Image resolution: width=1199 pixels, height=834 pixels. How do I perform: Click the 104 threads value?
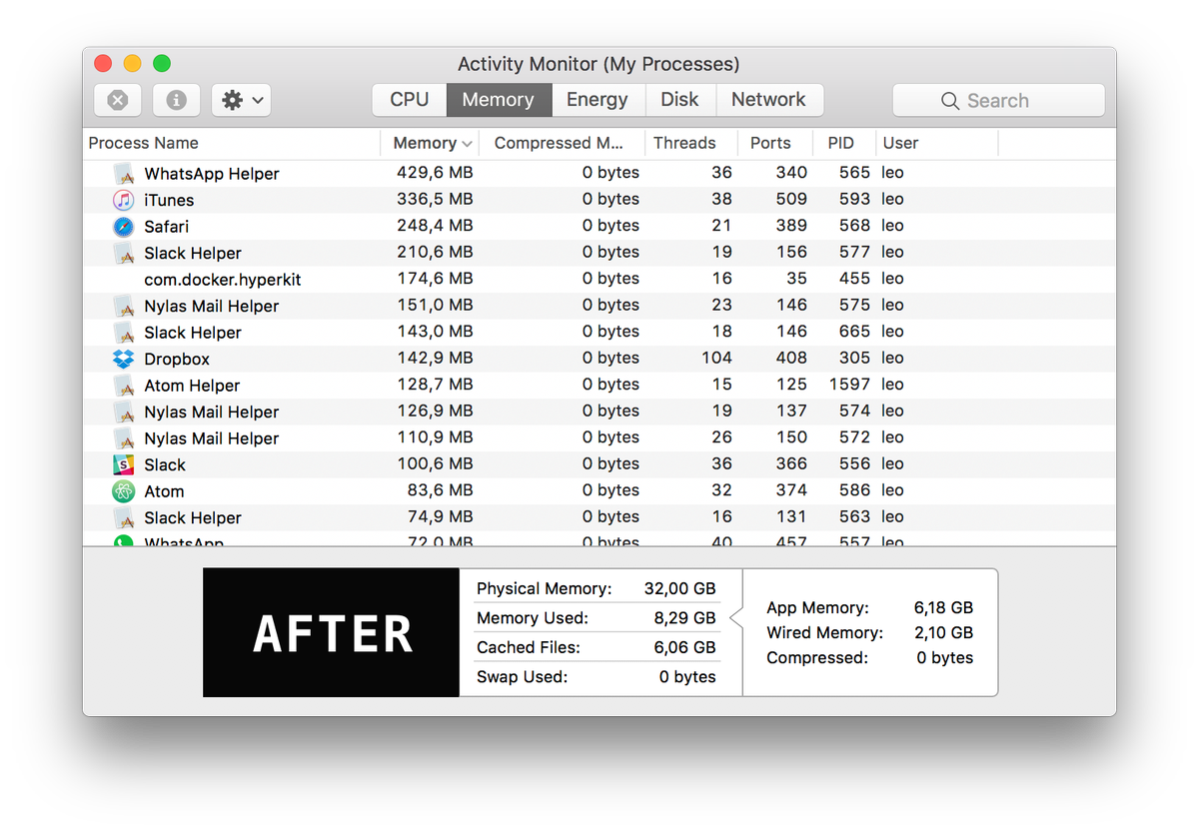click(716, 358)
